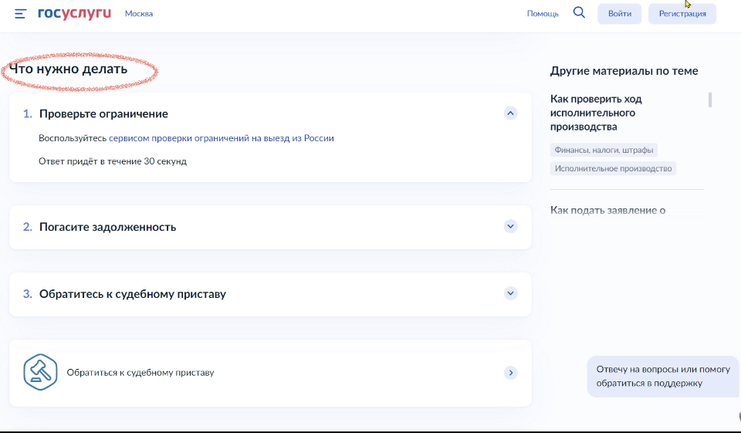Collapse the Проверьте ограничение section
This screenshot has width=741, height=433.
tap(509, 113)
